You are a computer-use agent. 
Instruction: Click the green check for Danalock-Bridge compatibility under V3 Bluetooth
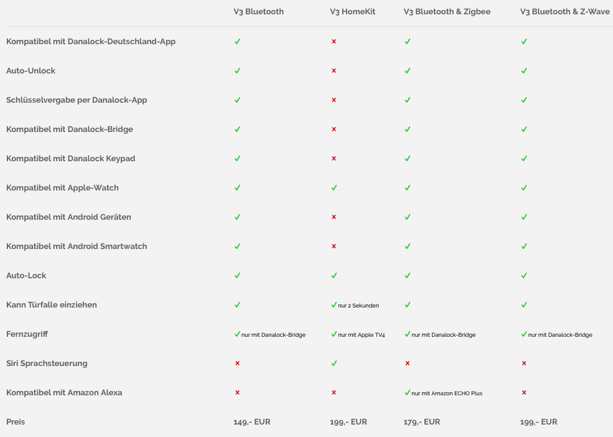tap(237, 129)
